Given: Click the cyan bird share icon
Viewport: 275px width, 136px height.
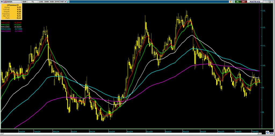Looking at the screenshot, I should tap(68, 2).
